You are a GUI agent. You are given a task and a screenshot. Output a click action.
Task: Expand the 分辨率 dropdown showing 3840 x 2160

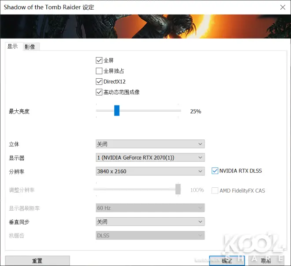[x=150, y=171]
